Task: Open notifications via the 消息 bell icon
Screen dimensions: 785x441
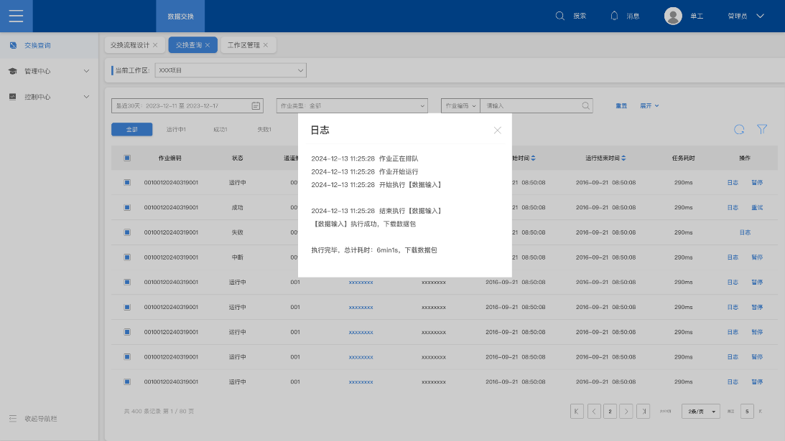Action: coord(615,16)
